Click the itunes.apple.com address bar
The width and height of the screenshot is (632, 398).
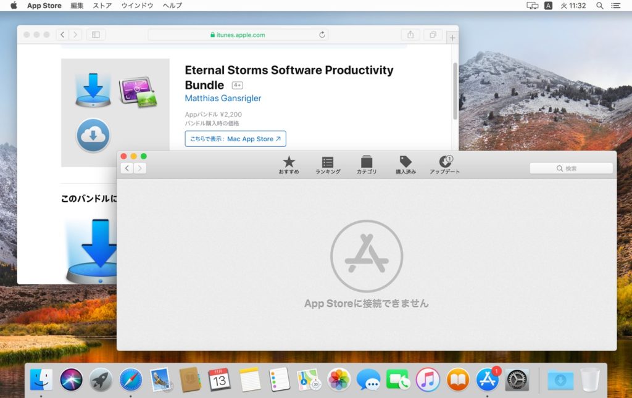(238, 35)
